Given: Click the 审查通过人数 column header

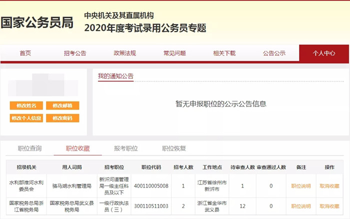Looking at the screenshot, I should (x=271, y=167).
